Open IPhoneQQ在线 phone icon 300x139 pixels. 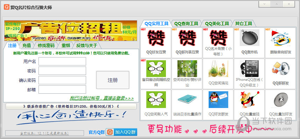pos(250,69)
